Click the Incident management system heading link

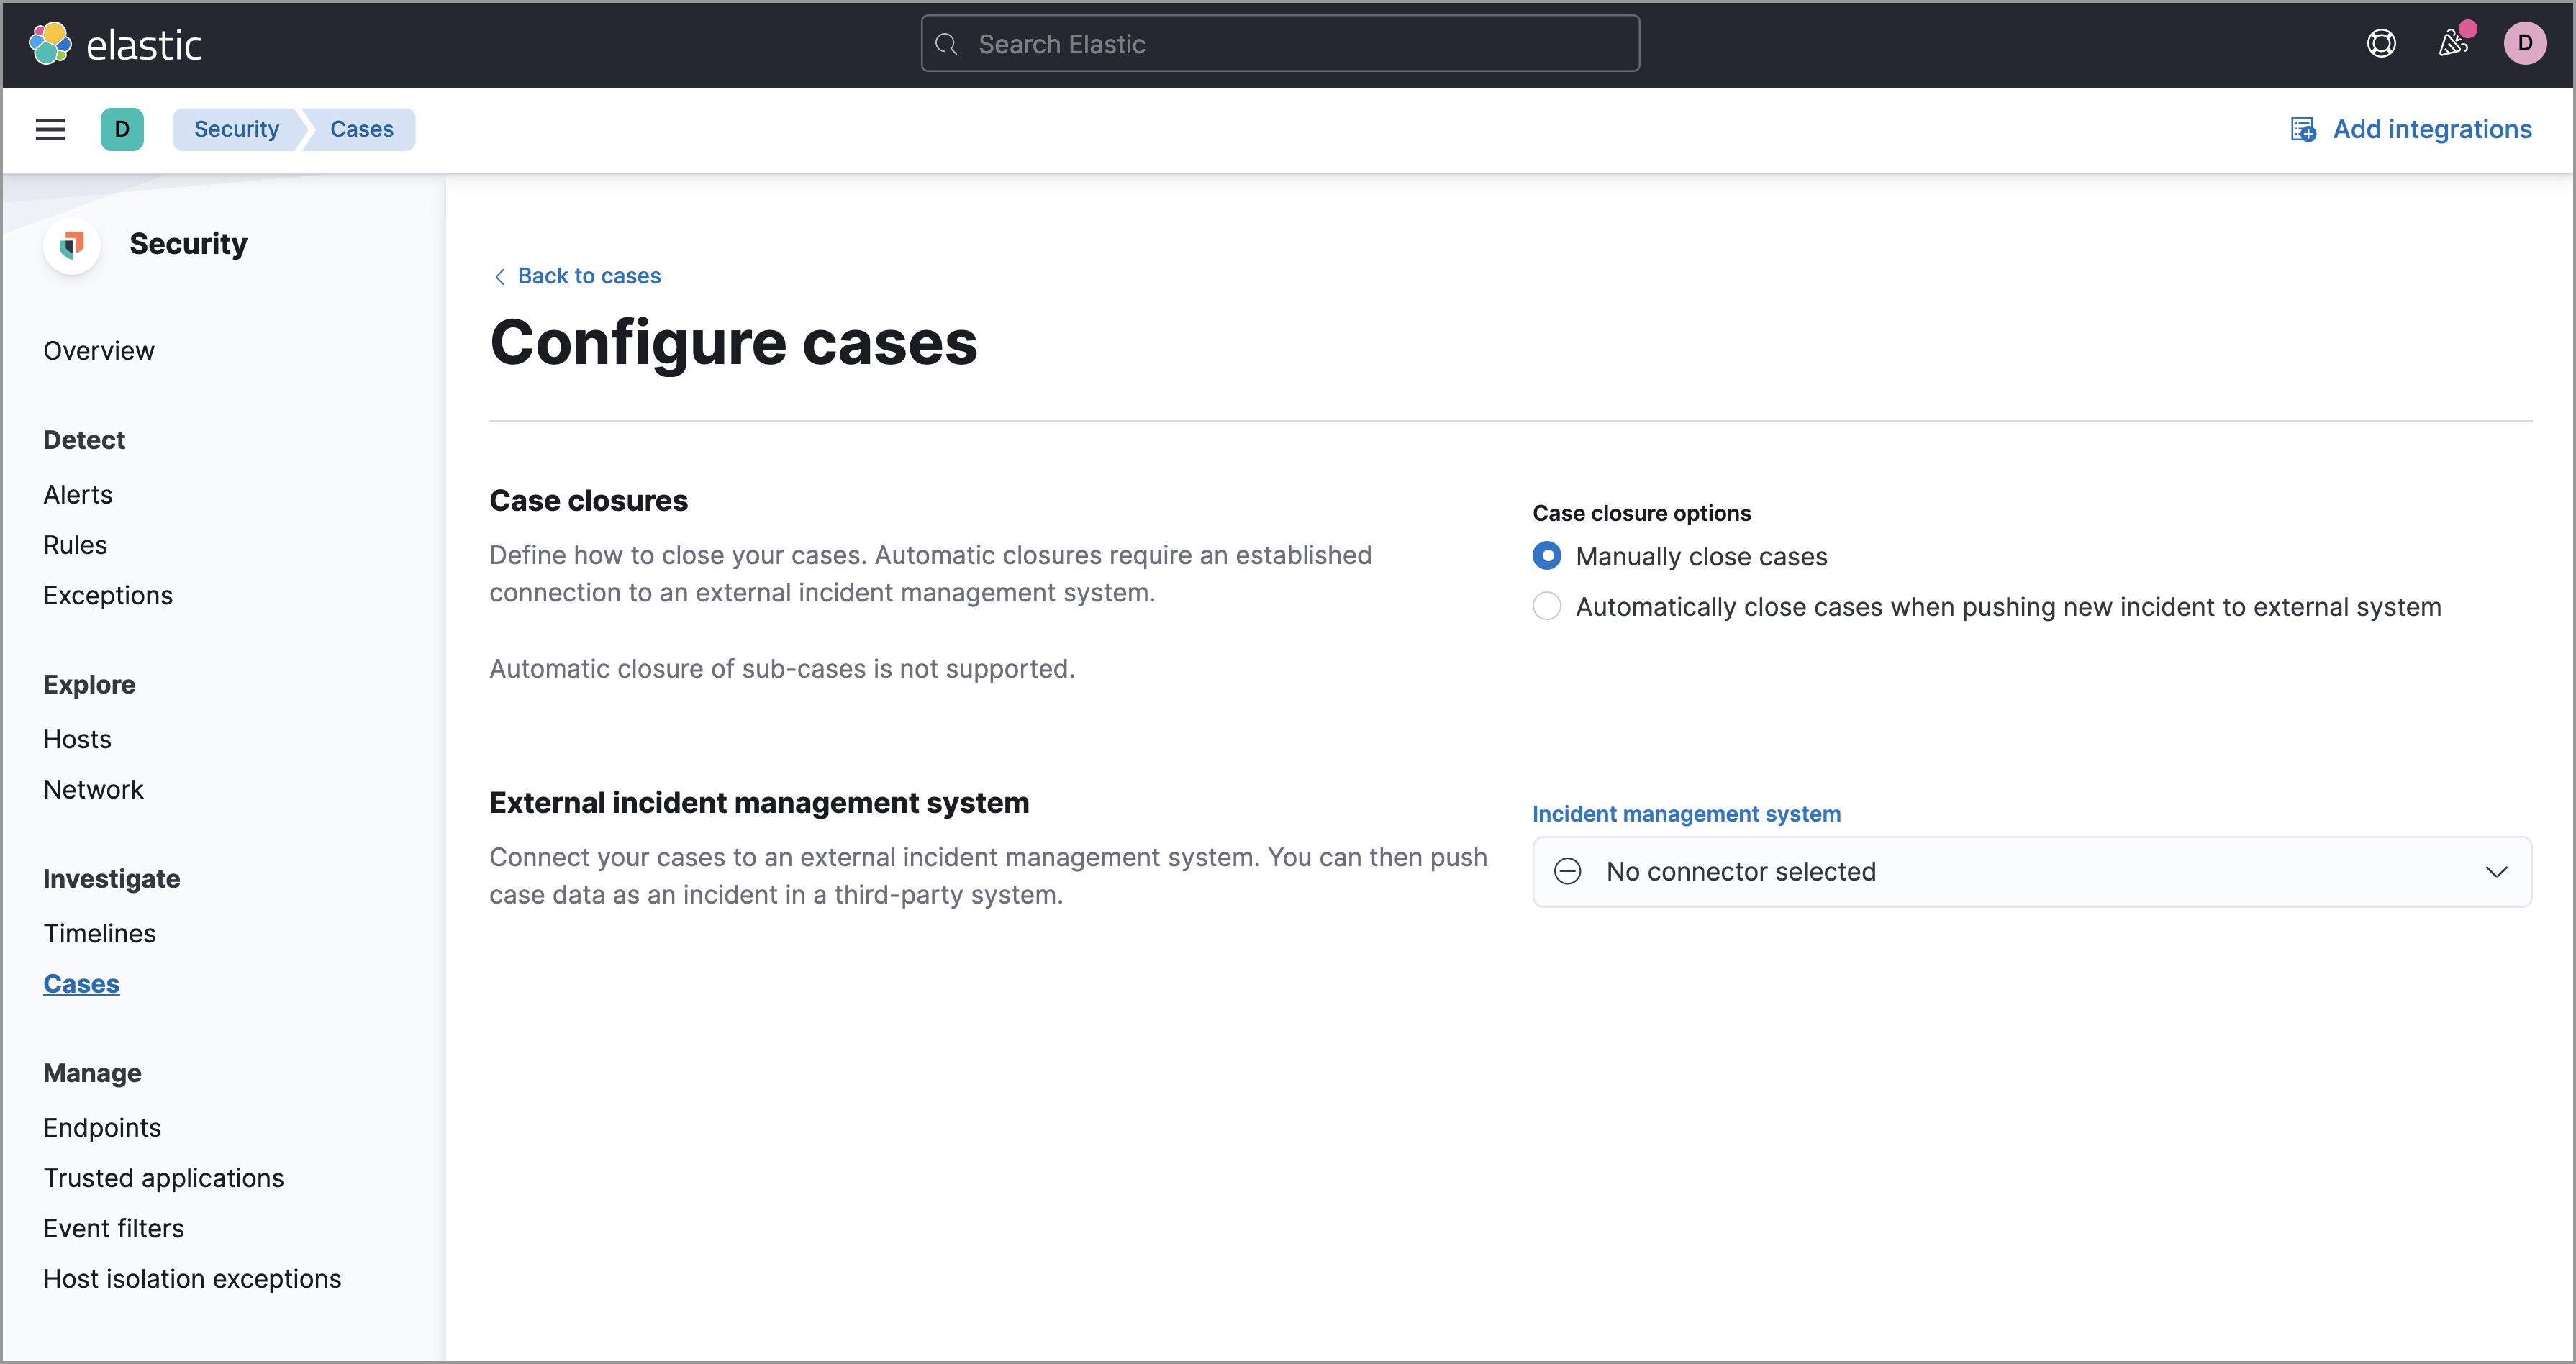1686,813
